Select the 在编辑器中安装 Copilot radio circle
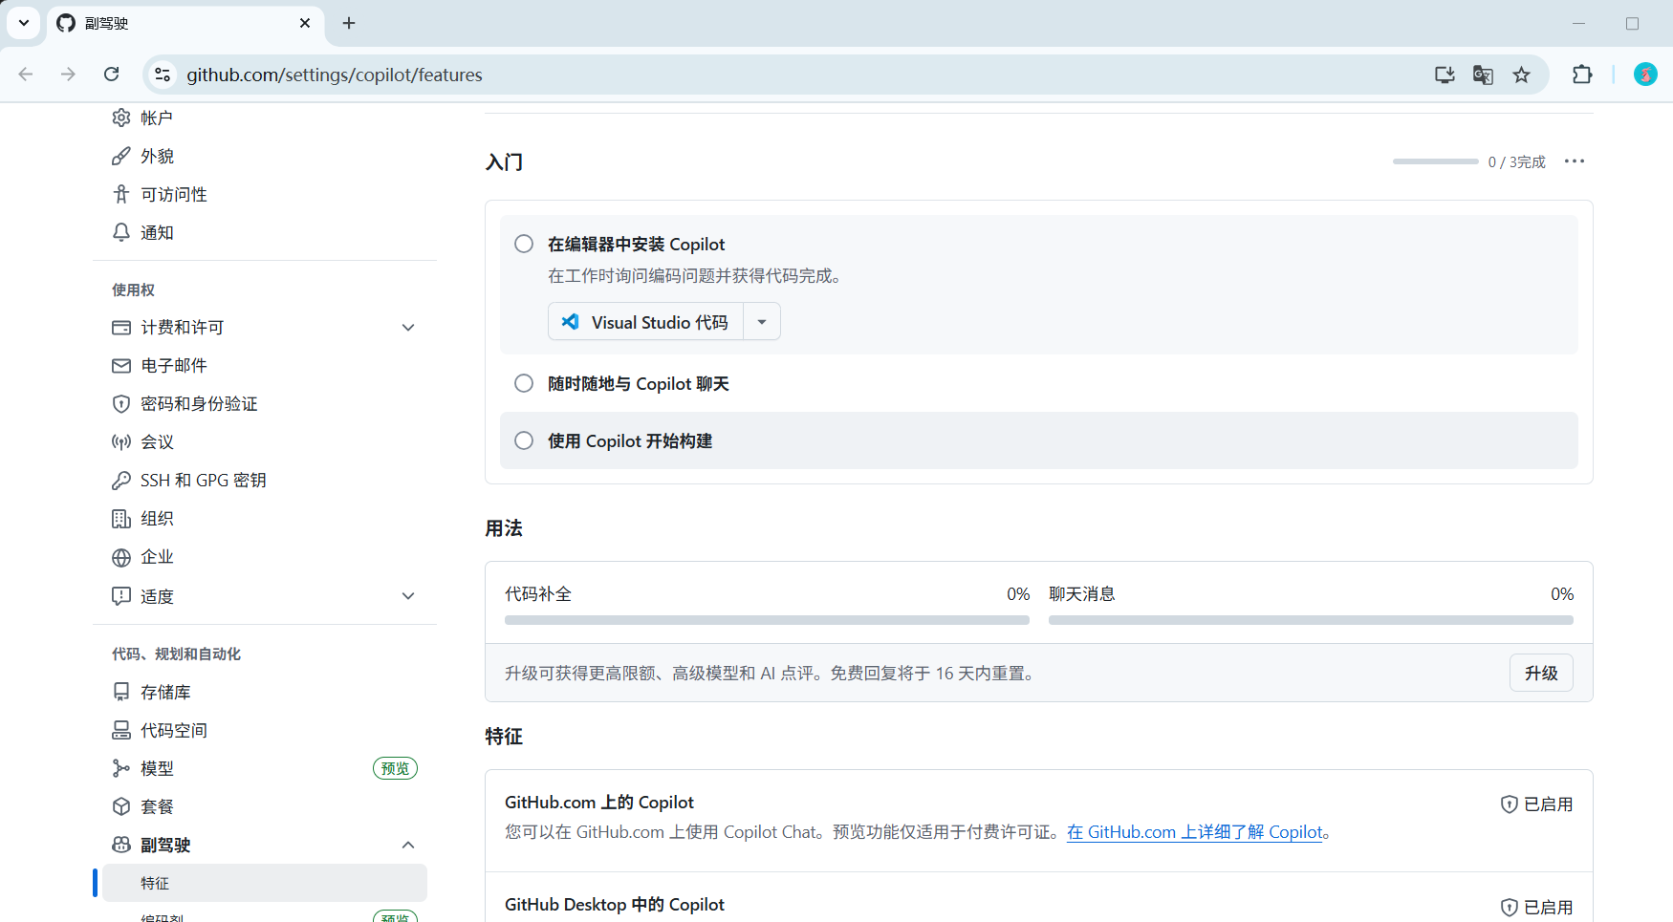Viewport: 1673px width, 922px height. tap(524, 244)
